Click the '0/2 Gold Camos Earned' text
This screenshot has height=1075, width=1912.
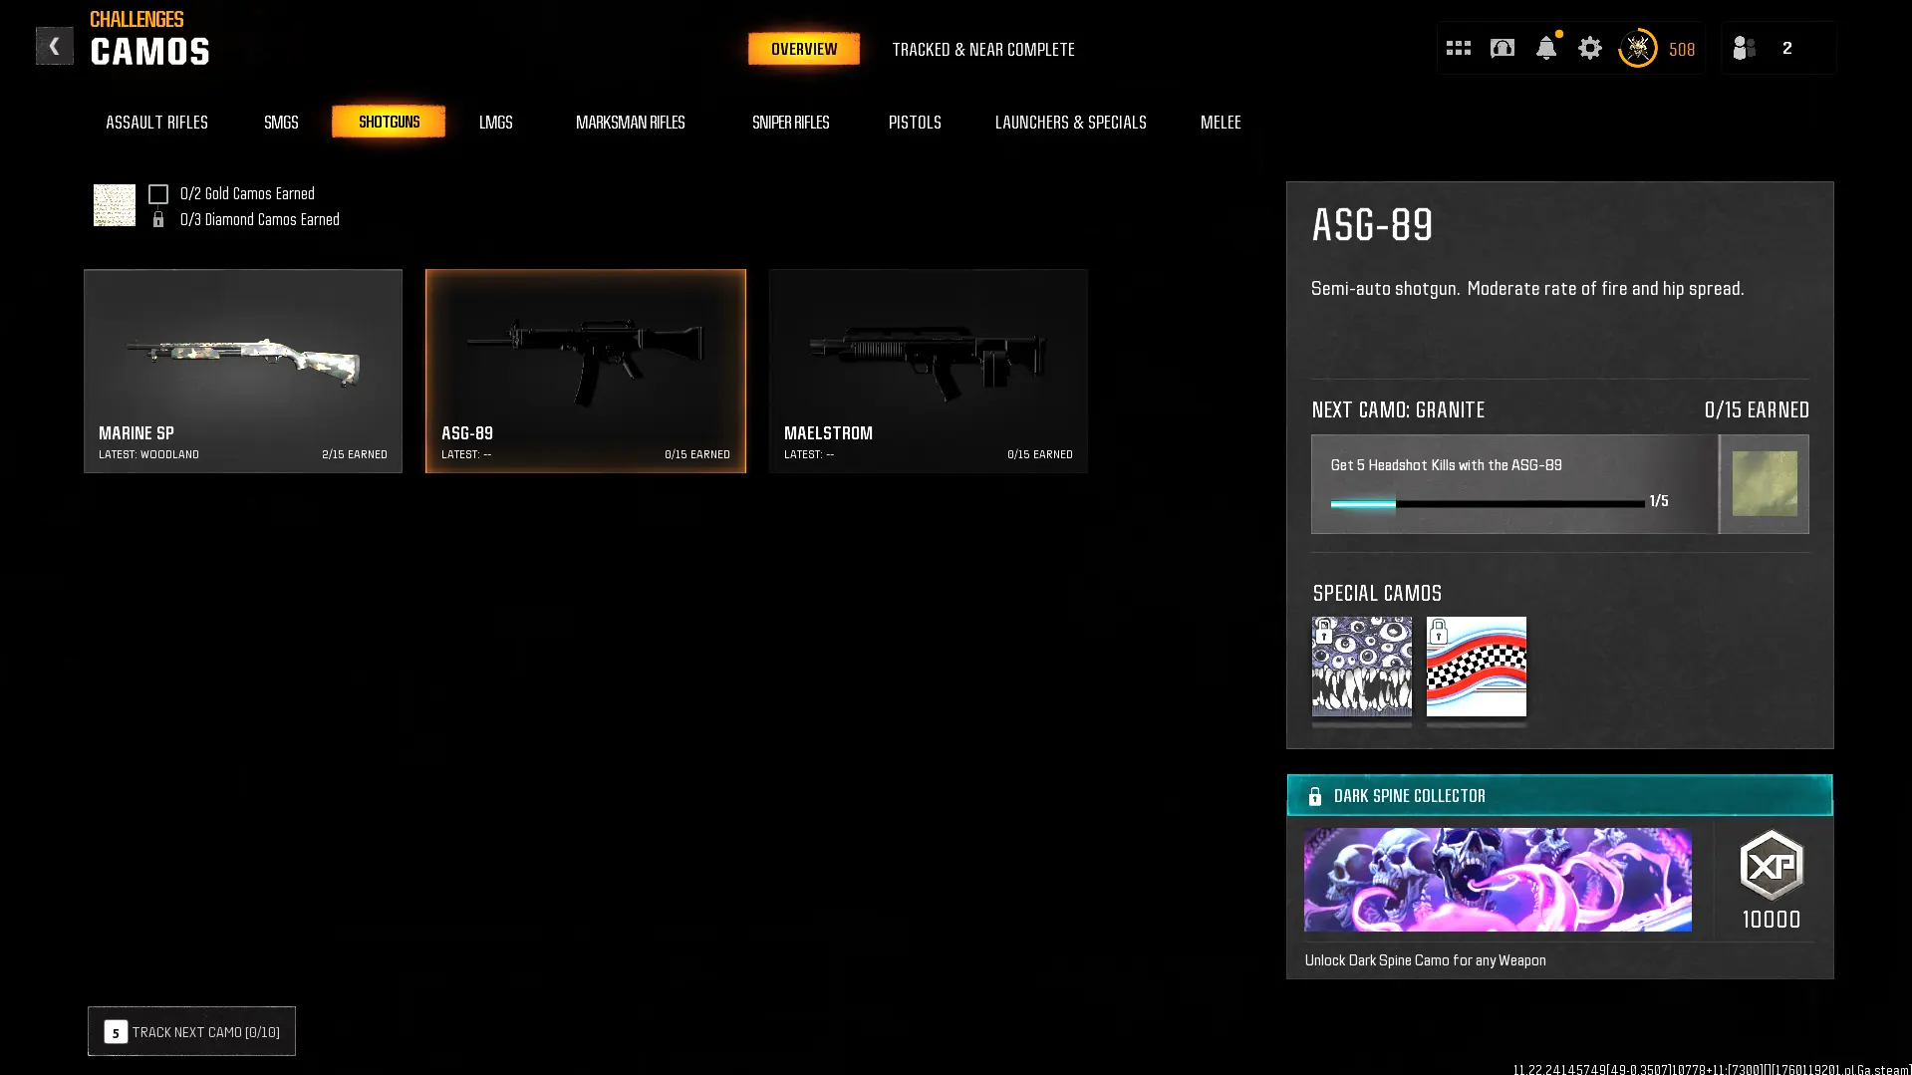pos(247,193)
